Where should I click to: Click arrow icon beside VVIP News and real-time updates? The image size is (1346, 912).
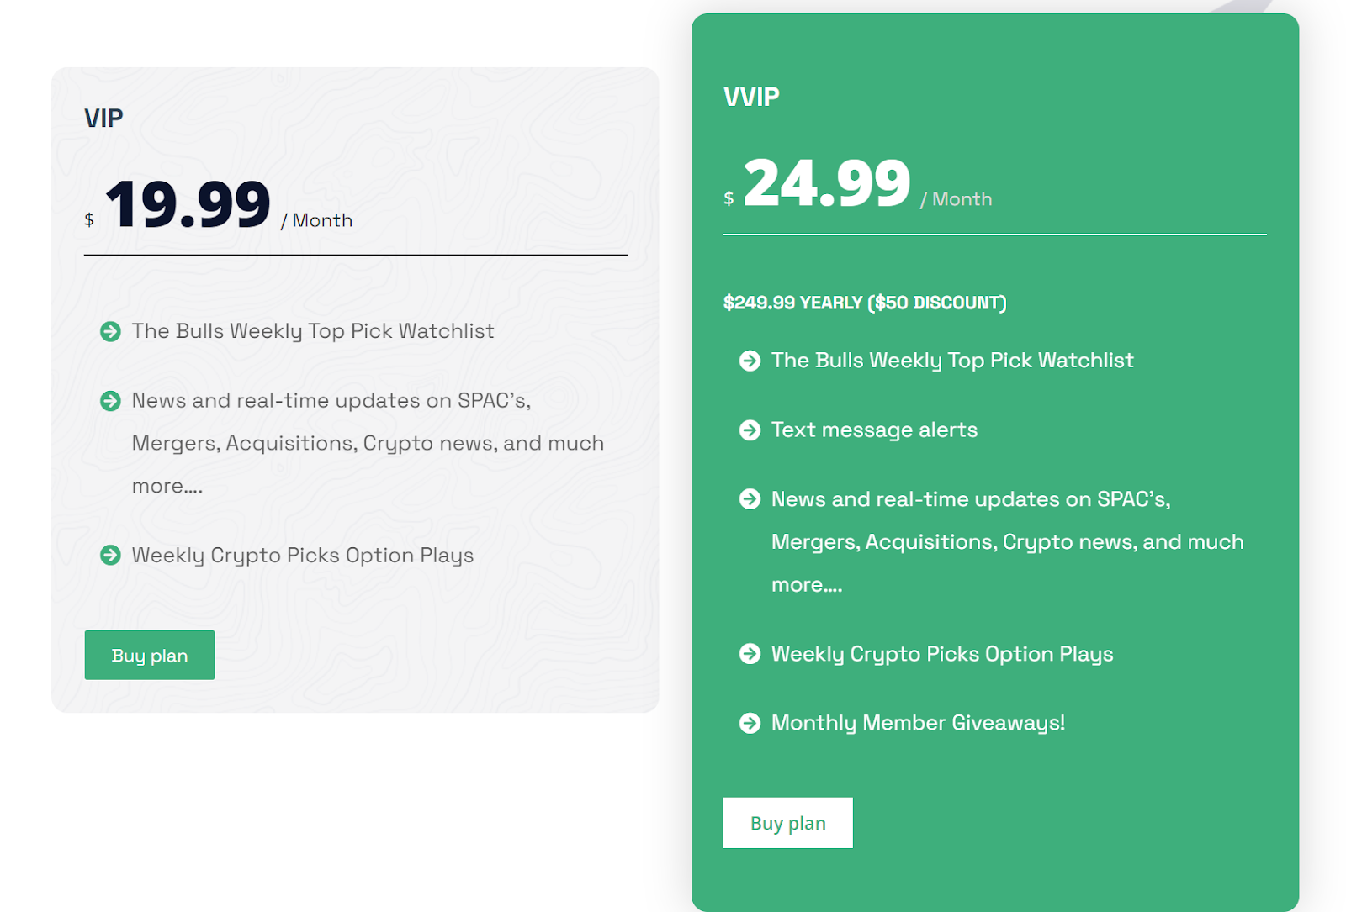[750, 499]
